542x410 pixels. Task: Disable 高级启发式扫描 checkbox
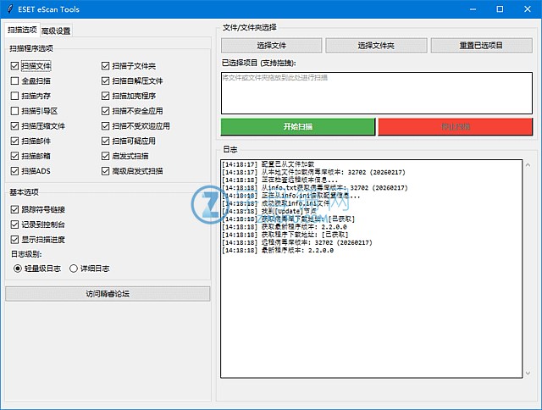coord(106,171)
